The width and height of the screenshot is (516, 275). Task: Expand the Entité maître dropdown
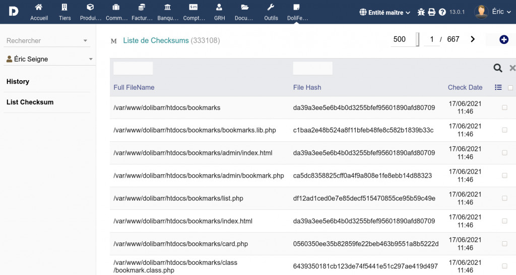pyautogui.click(x=385, y=12)
